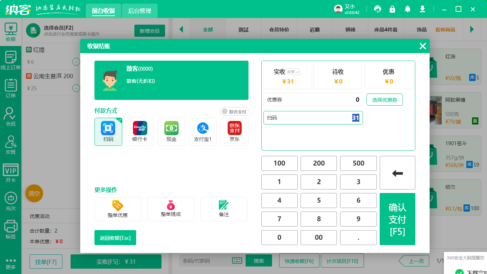Select 京东 JD payment icon
The width and height of the screenshot is (487, 274).
pos(235,132)
